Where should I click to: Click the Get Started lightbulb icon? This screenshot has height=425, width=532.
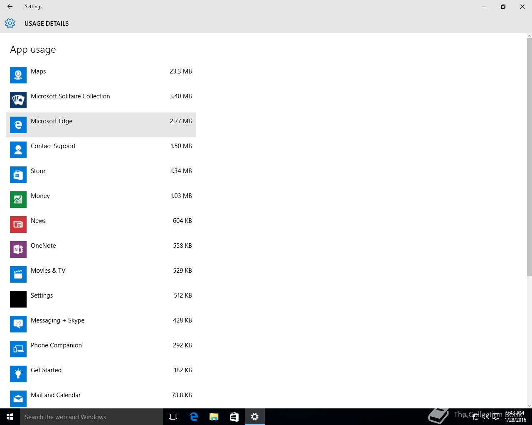(18, 374)
